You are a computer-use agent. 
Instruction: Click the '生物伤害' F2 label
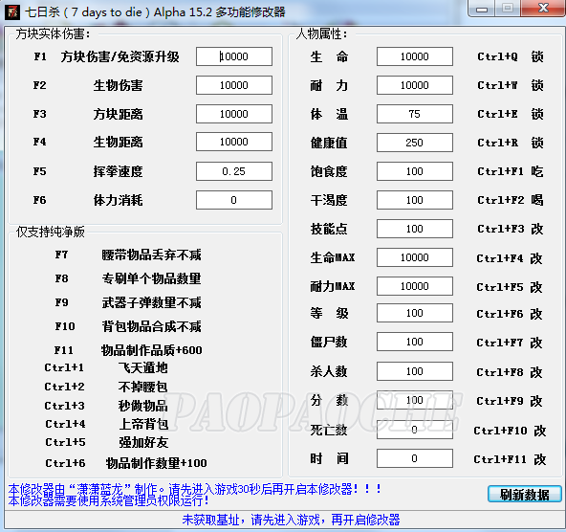(x=118, y=85)
